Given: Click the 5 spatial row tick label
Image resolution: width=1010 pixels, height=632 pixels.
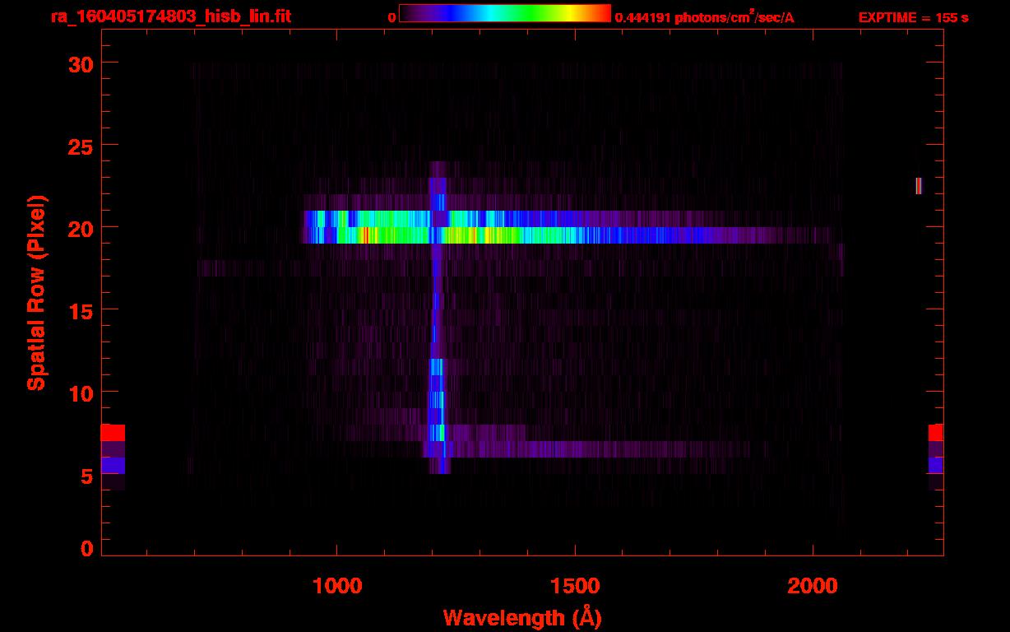Looking at the screenshot, I should [87, 475].
